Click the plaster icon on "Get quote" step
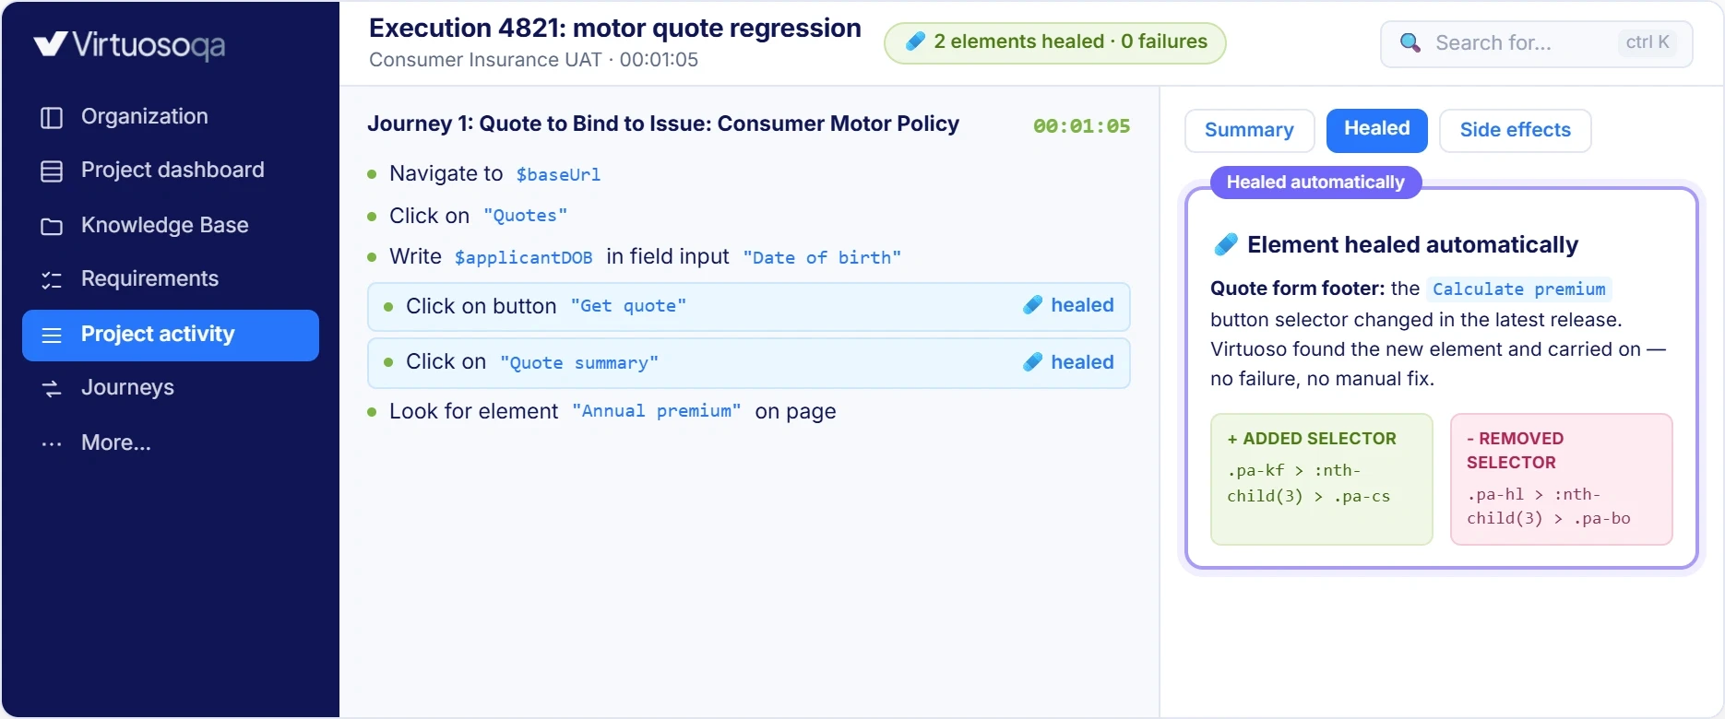 1032,305
